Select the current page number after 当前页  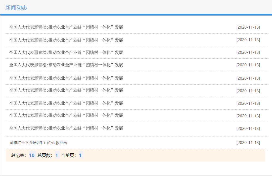point(80,155)
